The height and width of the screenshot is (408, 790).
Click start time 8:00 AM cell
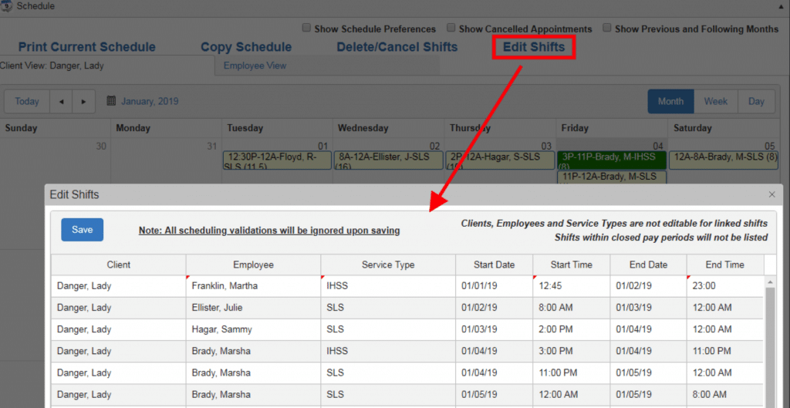point(572,308)
